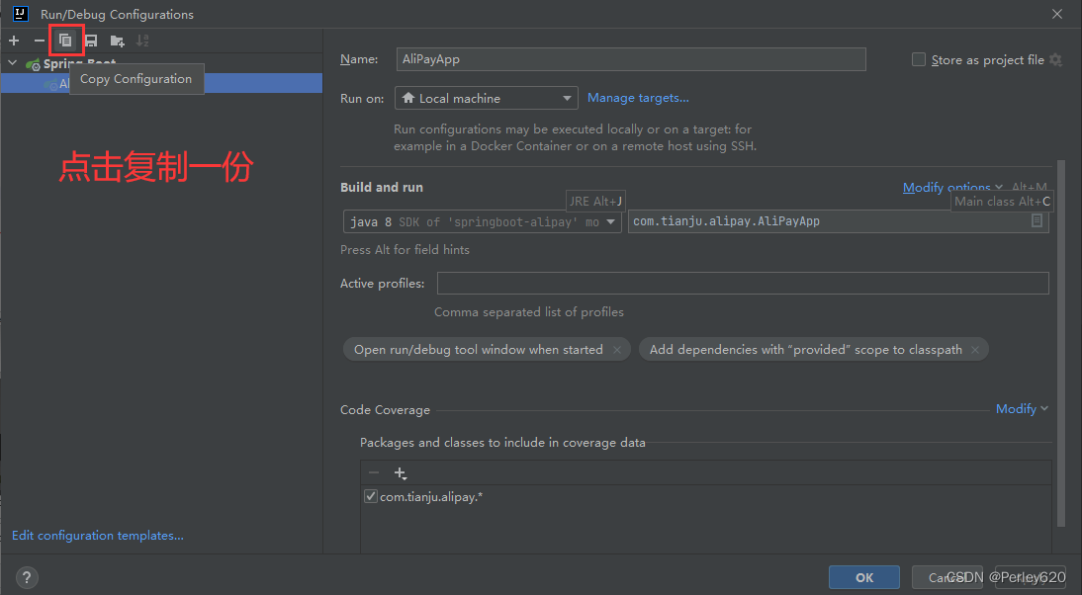Select com.tianju.alipay.* coverage entry text
The image size is (1082, 595).
click(431, 497)
